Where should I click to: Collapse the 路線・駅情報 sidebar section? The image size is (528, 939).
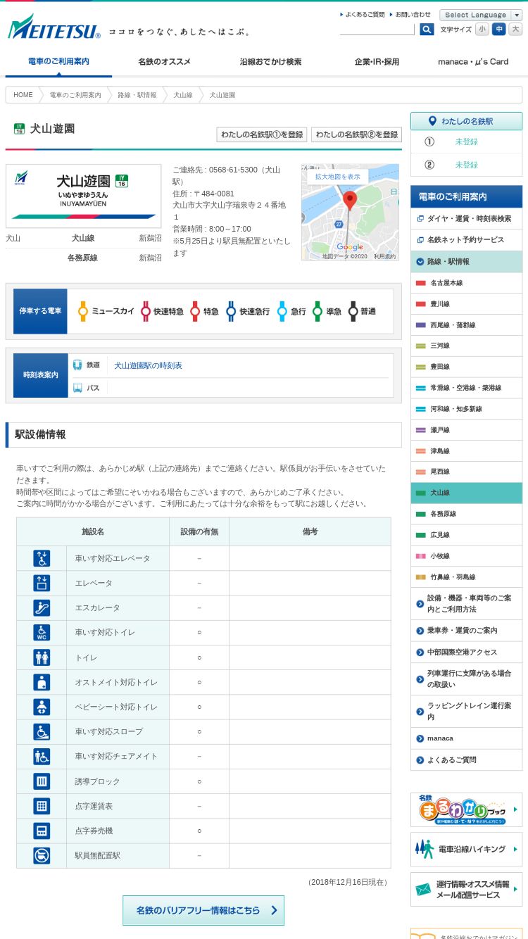coord(467,262)
